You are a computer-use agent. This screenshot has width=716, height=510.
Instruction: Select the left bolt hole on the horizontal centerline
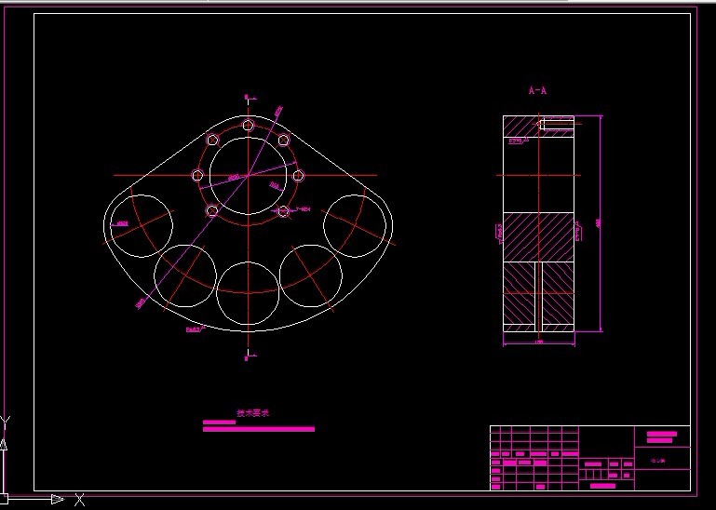pyautogui.click(x=197, y=175)
